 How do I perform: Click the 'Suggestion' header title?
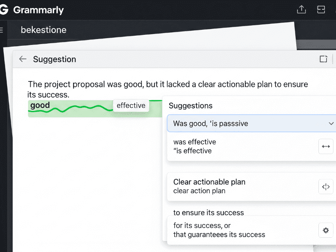click(x=55, y=59)
